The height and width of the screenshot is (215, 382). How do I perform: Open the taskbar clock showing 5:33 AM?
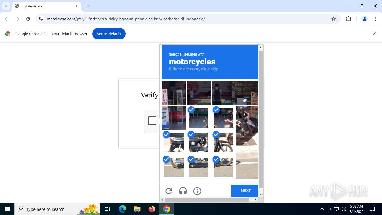point(356,209)
